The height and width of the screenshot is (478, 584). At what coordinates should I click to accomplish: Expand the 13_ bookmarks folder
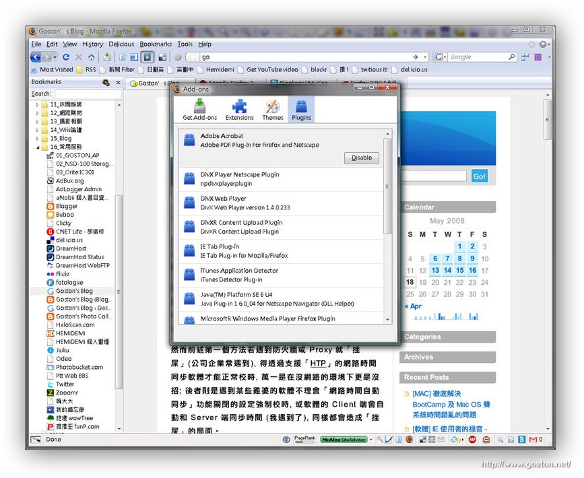(x=37, y=122)
